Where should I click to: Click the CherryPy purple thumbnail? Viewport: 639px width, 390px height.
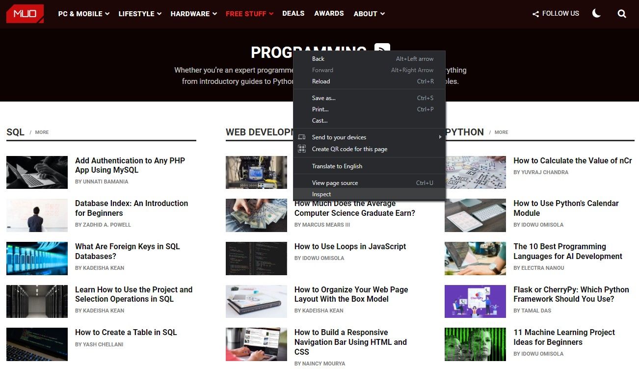click(x=475, y=301)
